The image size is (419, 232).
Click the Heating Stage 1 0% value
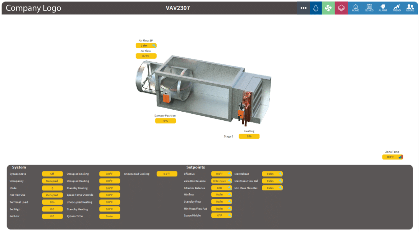point(249,136)
